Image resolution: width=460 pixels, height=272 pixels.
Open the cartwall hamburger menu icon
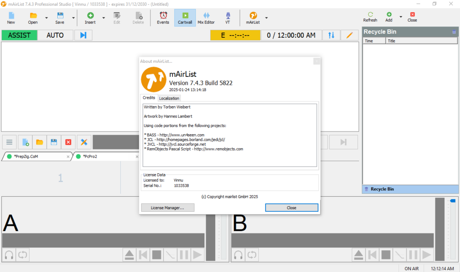pos(9,142)
